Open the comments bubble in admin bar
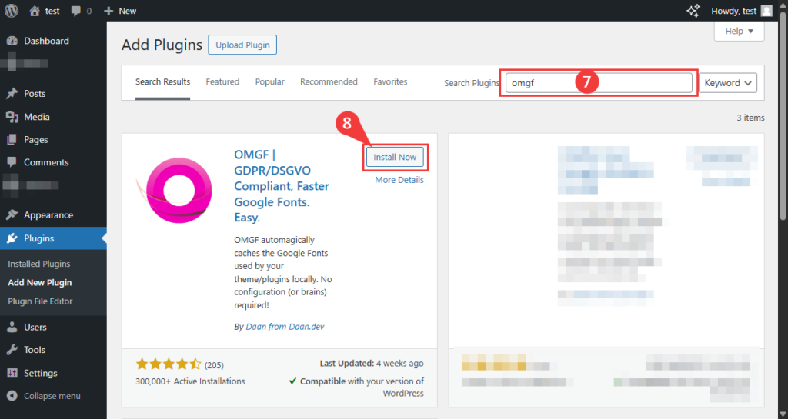This screenshot has width=788, height=419. tap(76, 11)
